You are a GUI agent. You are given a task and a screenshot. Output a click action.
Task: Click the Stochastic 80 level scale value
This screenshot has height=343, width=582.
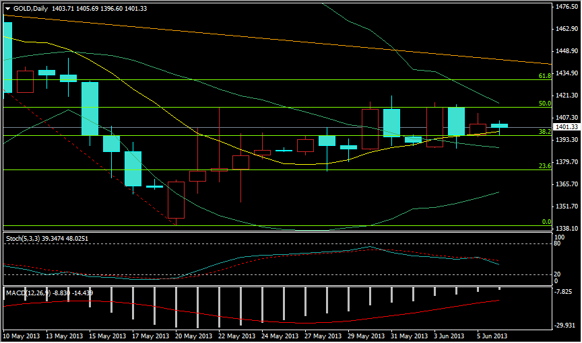pyautogui.click(x=557, y=243)
